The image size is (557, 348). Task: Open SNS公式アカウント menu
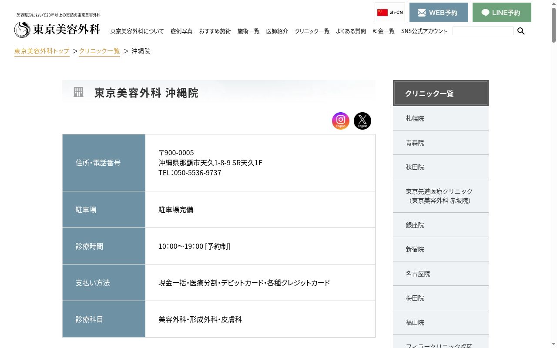pos(424,31)
